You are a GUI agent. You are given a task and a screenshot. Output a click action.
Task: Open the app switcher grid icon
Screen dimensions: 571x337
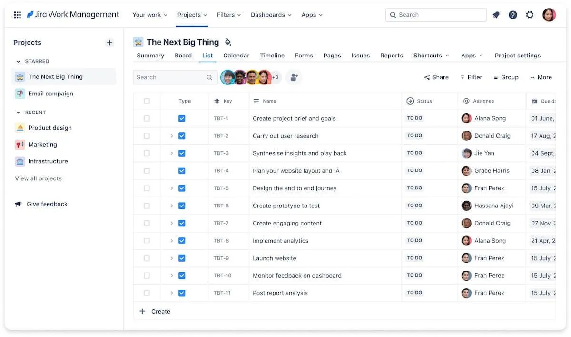point(18,15)
